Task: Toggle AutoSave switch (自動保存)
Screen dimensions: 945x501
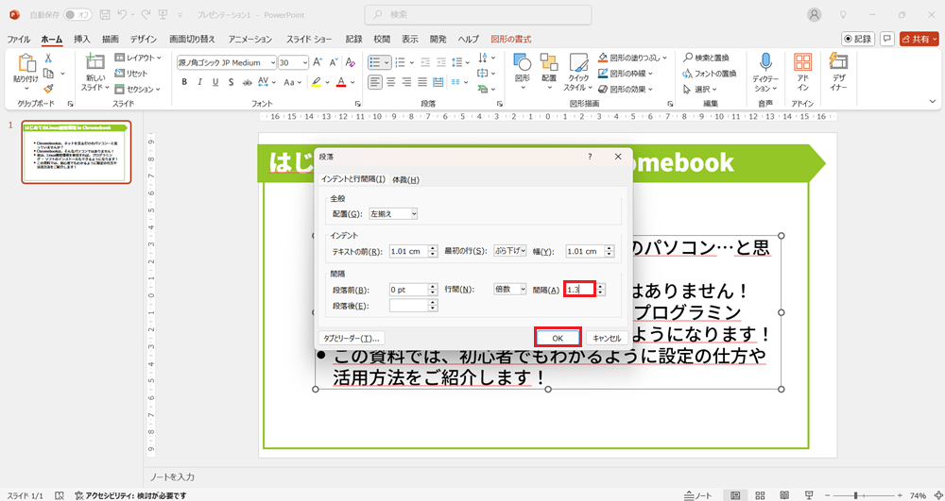Action: (x=77, y=14)
